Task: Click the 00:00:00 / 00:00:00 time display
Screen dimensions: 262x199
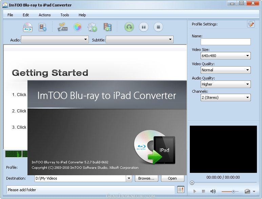Action: (x=223, y=177)
